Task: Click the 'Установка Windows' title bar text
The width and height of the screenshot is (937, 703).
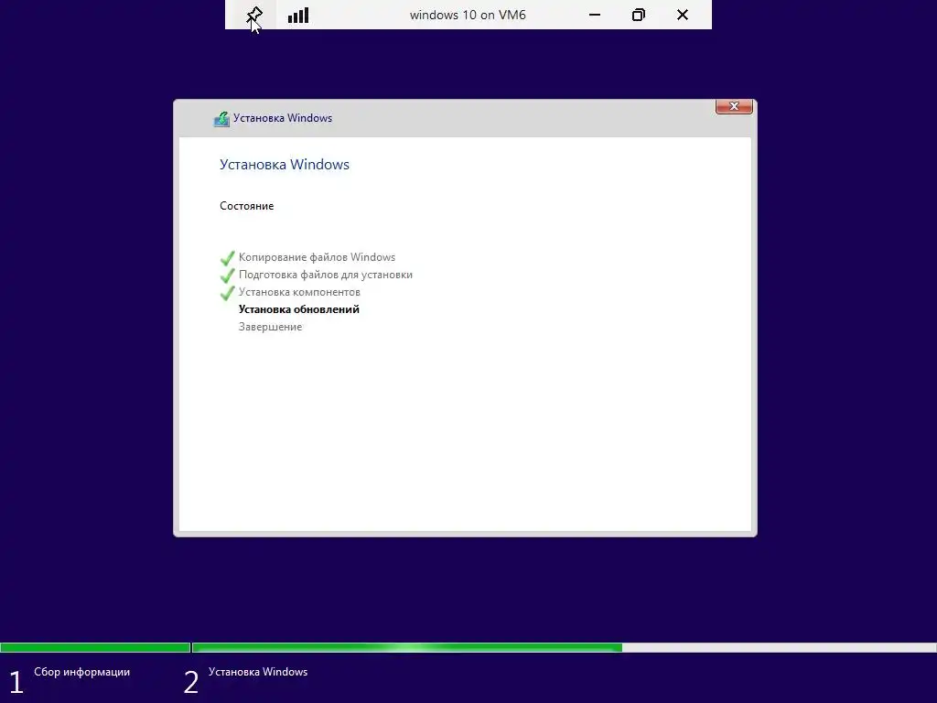Action: coord(283,118)
